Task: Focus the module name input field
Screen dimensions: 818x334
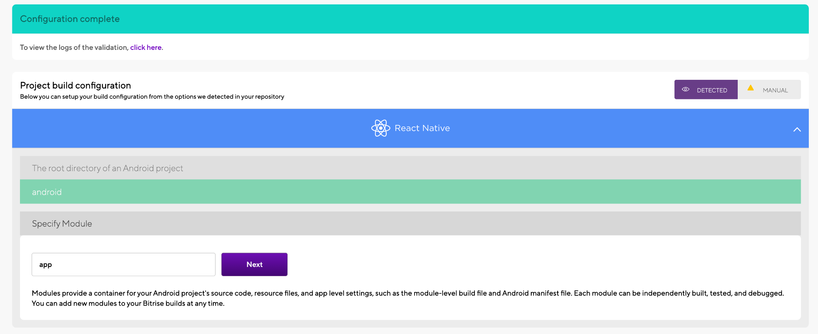Action: pyautogui.click(x=123, y=264)
